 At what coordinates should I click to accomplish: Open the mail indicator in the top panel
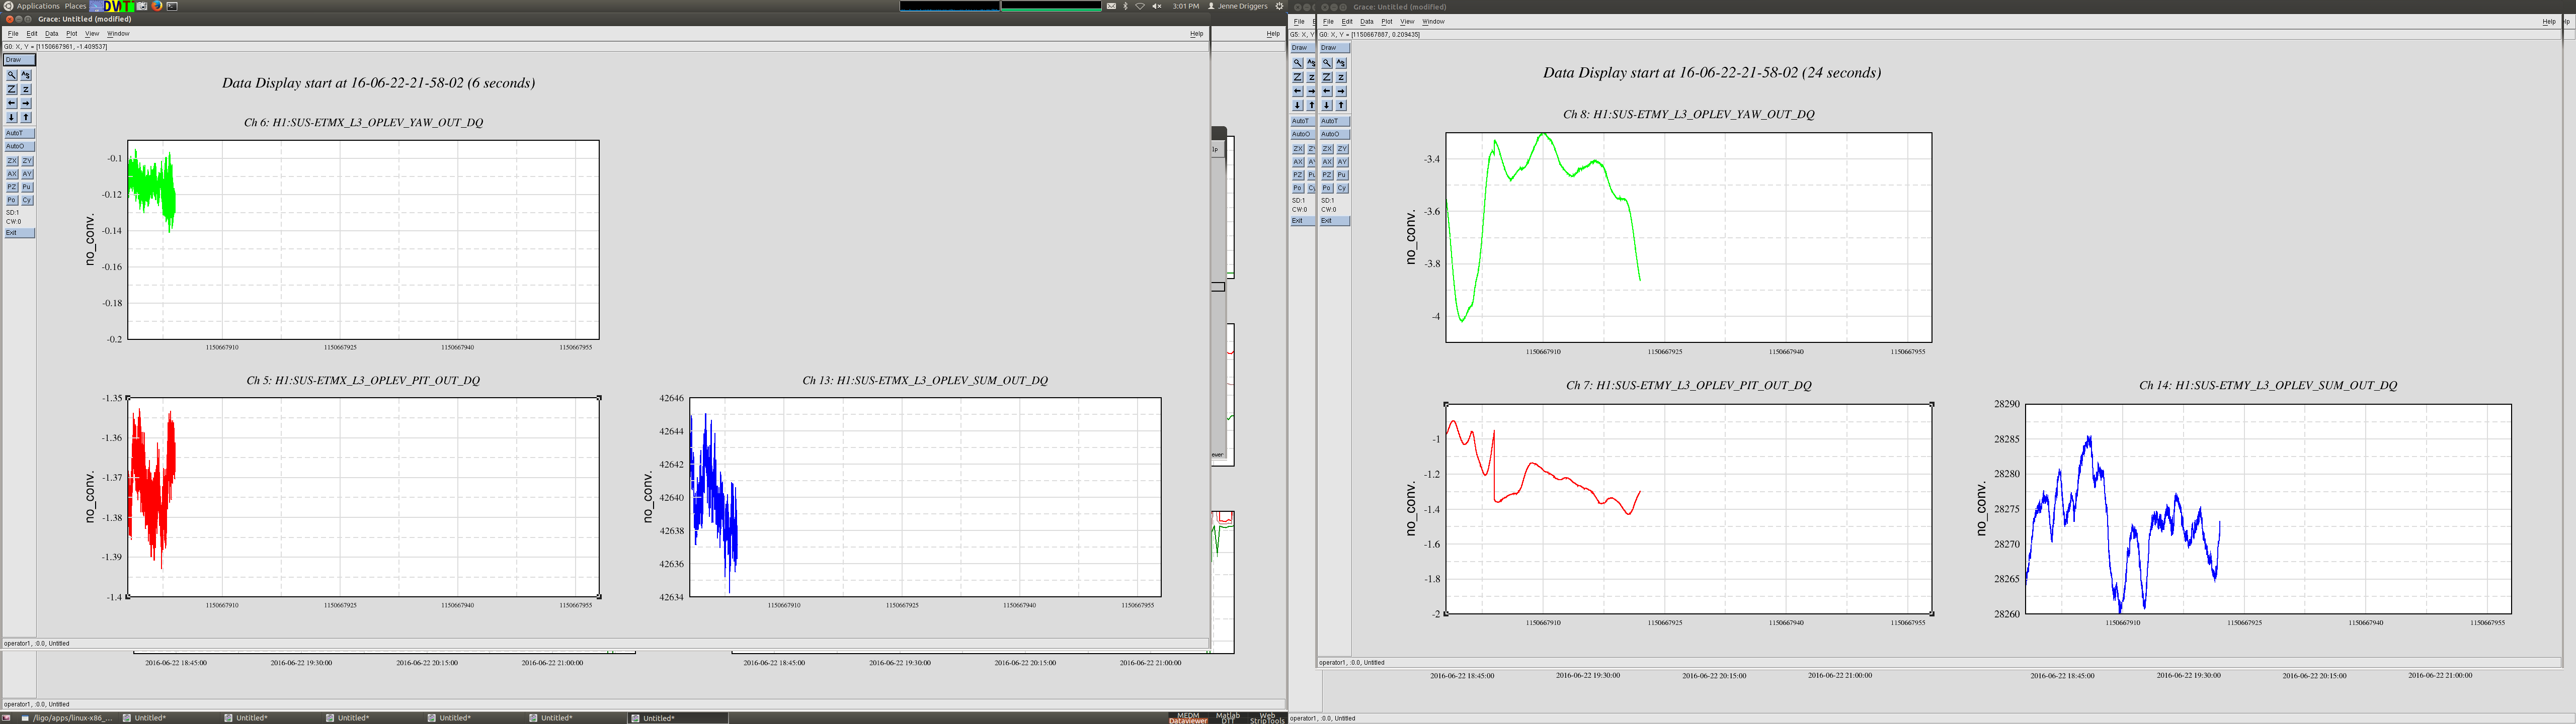(1111, 6)
